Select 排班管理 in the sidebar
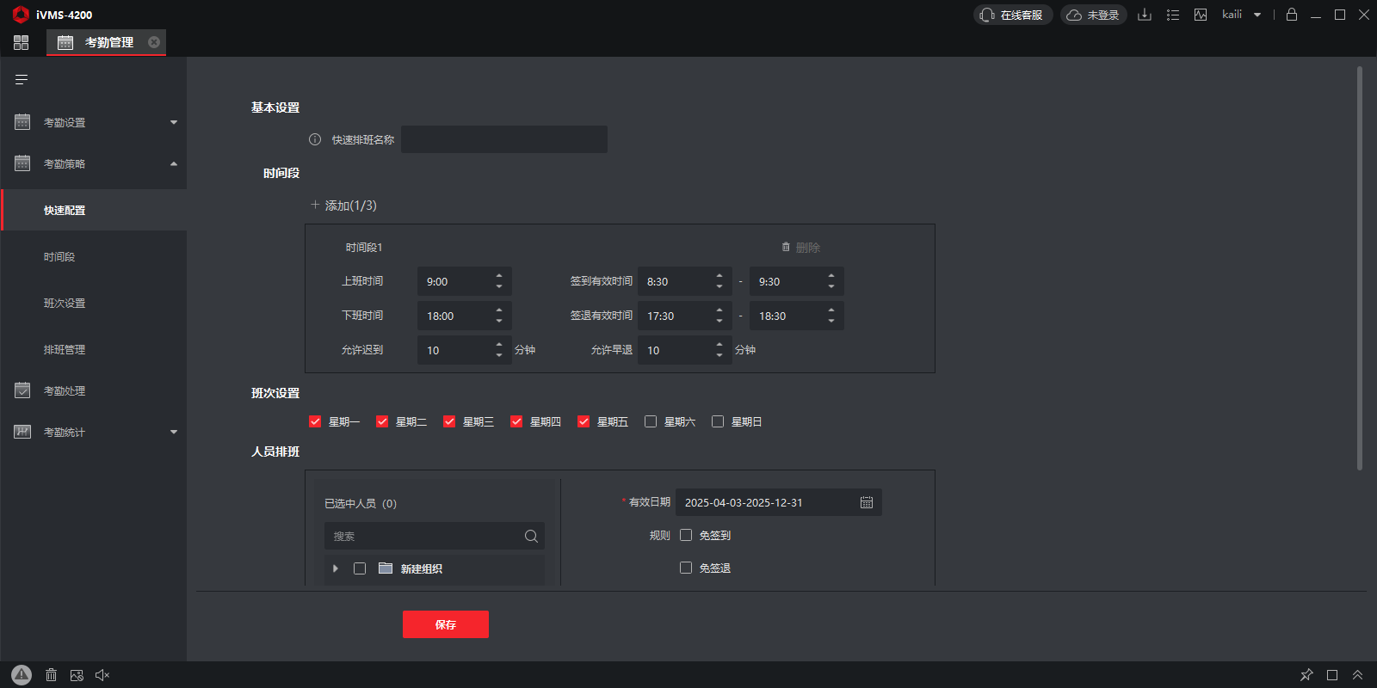 65,350
